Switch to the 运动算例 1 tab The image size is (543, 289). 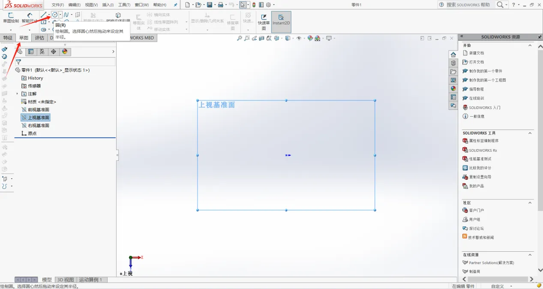point(91,280)
